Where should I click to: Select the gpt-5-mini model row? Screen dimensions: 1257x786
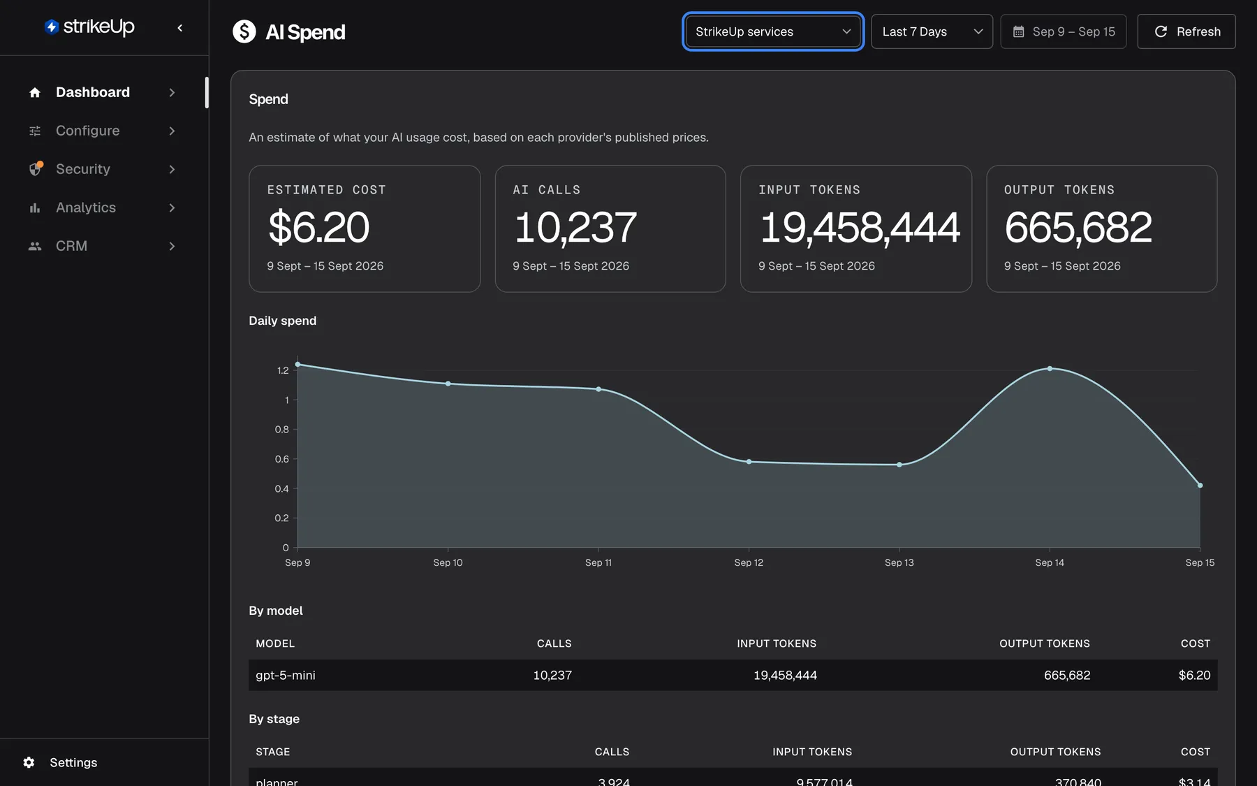pos(733,675)
